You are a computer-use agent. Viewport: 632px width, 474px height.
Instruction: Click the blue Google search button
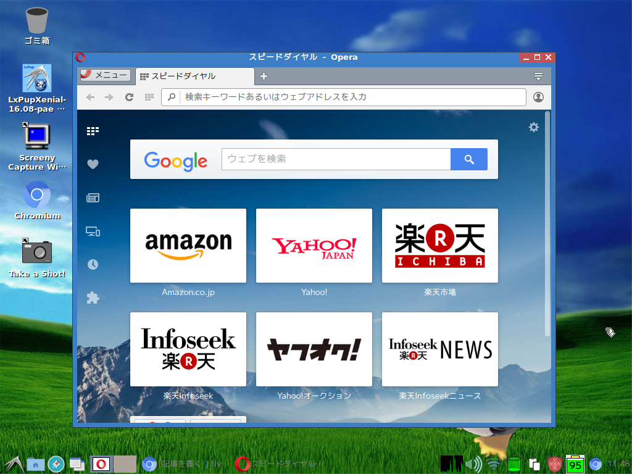(x=469, y=159)
